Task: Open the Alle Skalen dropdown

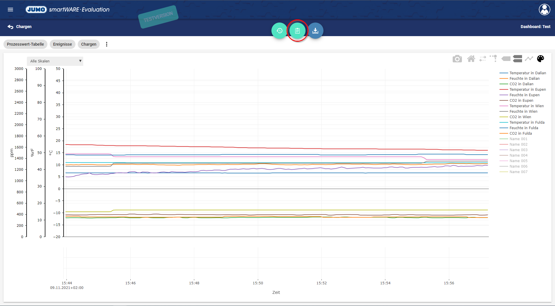Action: 55,61
